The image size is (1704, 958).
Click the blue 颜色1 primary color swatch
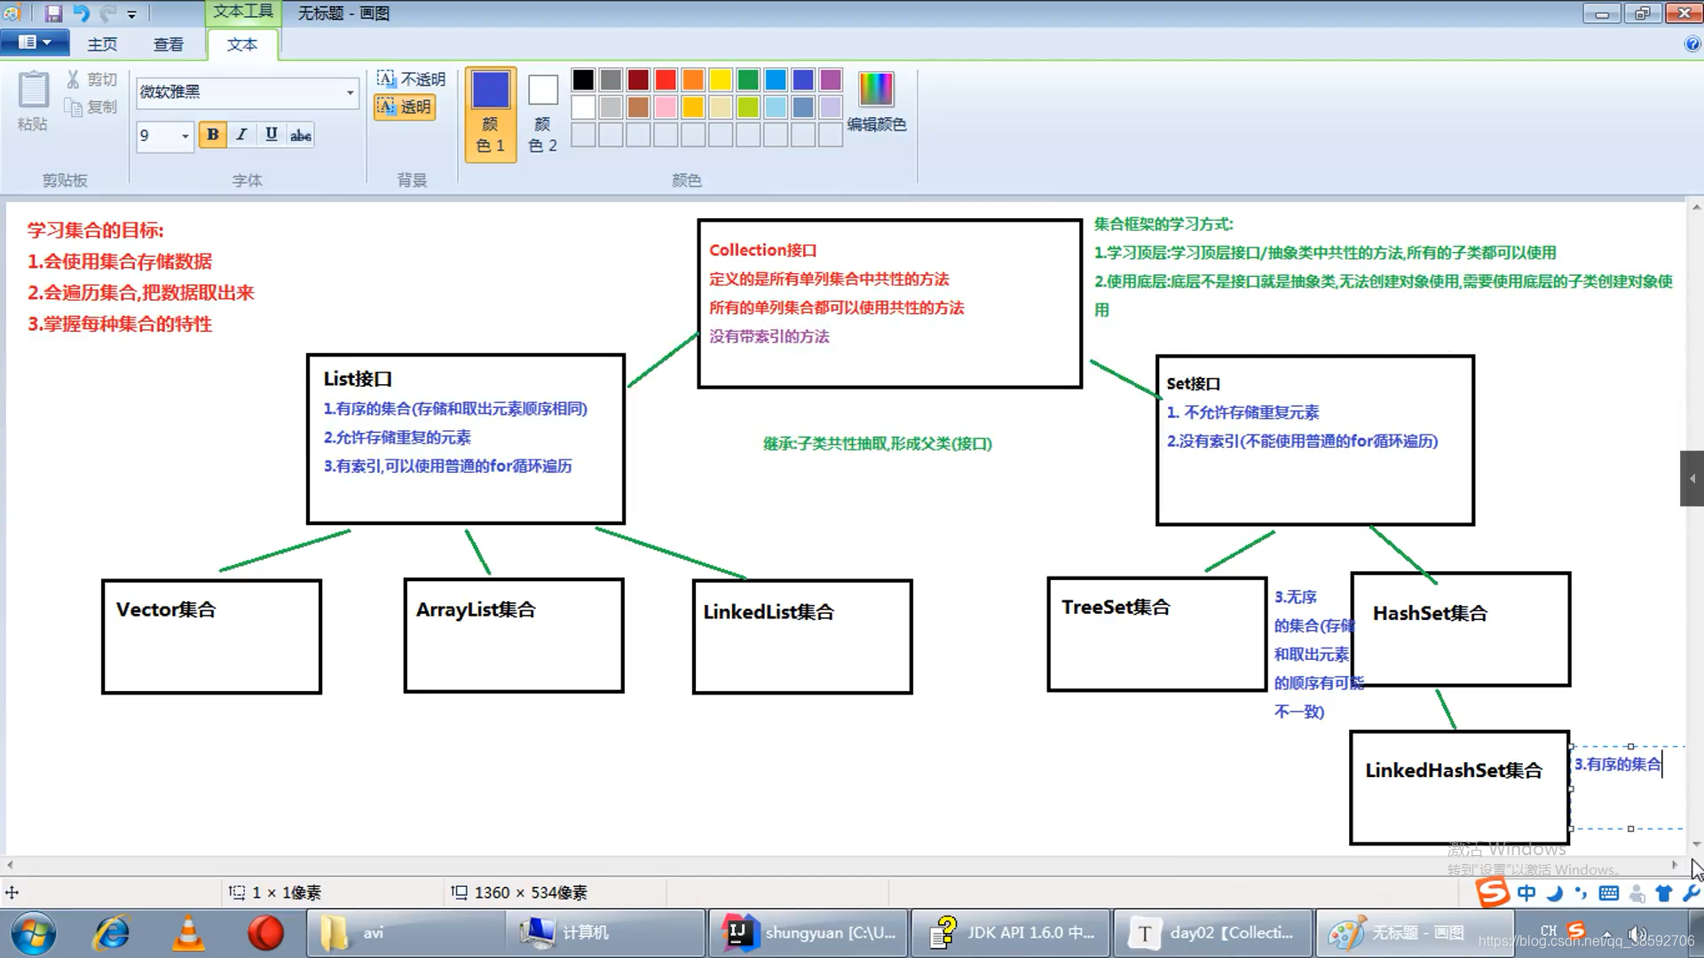[x=491, y=90]
